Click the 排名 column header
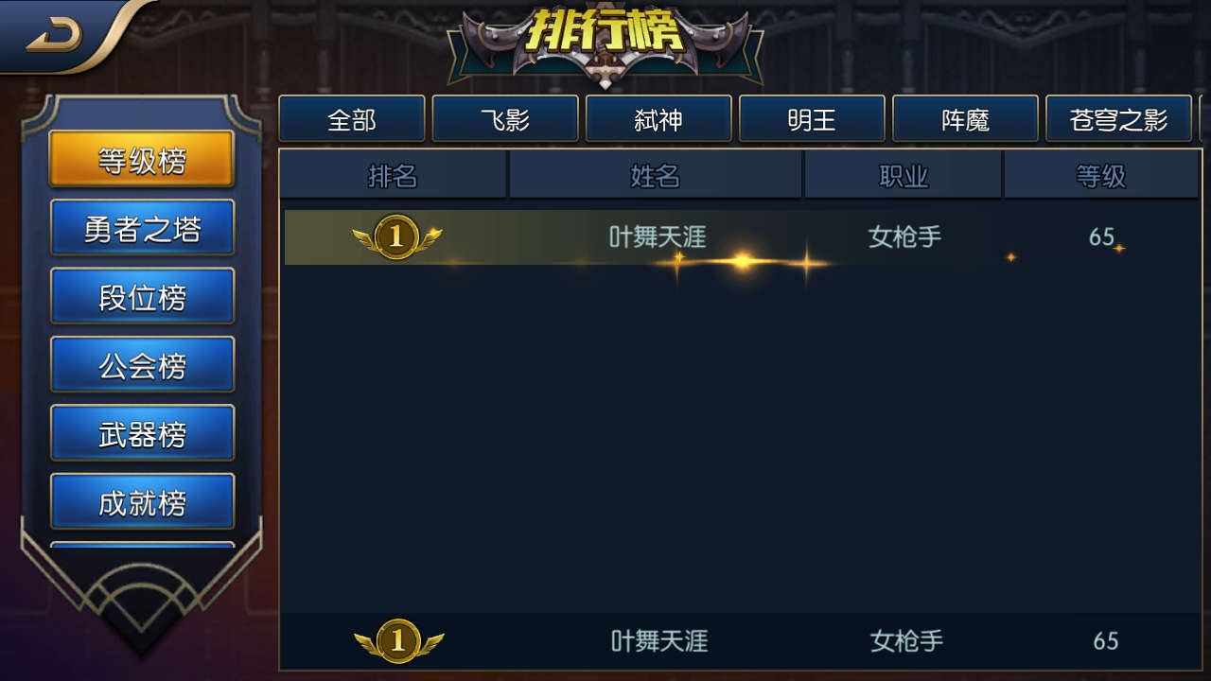This screenshot has height=681, width=1211. [x=394, y=175]
